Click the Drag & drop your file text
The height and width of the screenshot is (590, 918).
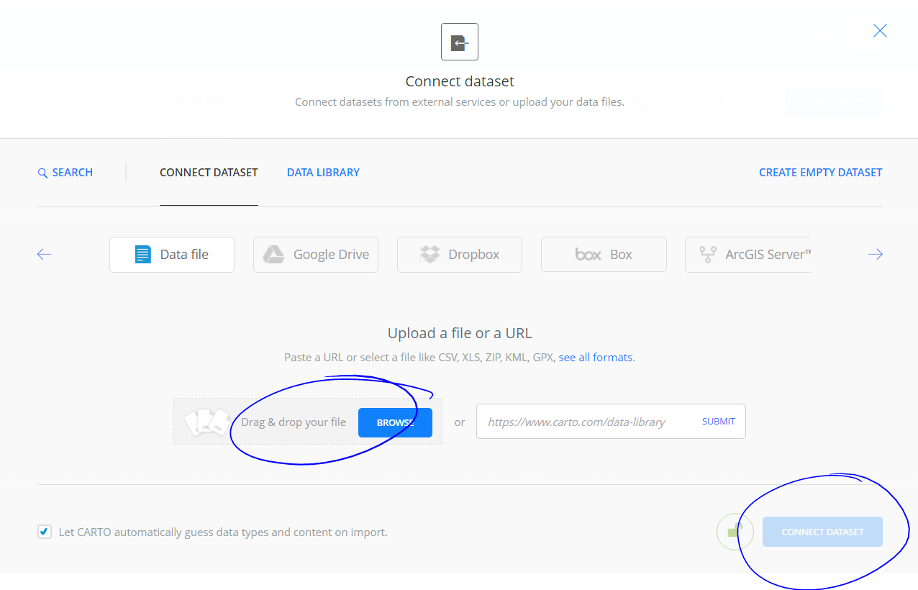pyautogui.click(x=294, y=422)
